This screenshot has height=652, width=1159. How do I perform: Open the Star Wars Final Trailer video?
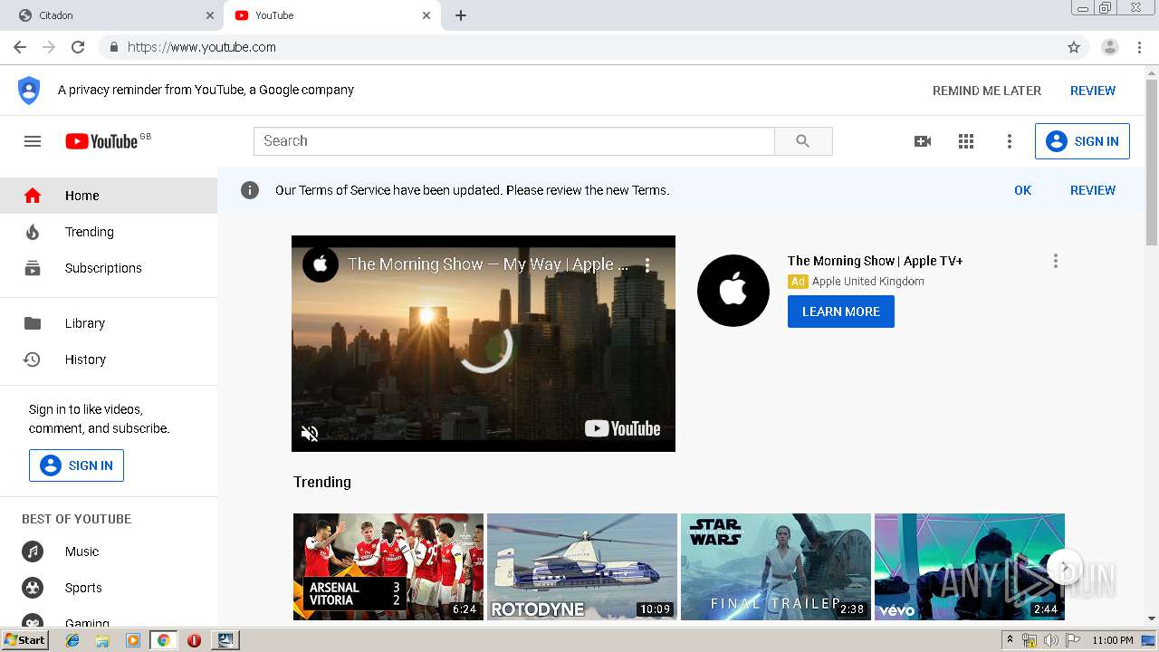pos(776,567)
